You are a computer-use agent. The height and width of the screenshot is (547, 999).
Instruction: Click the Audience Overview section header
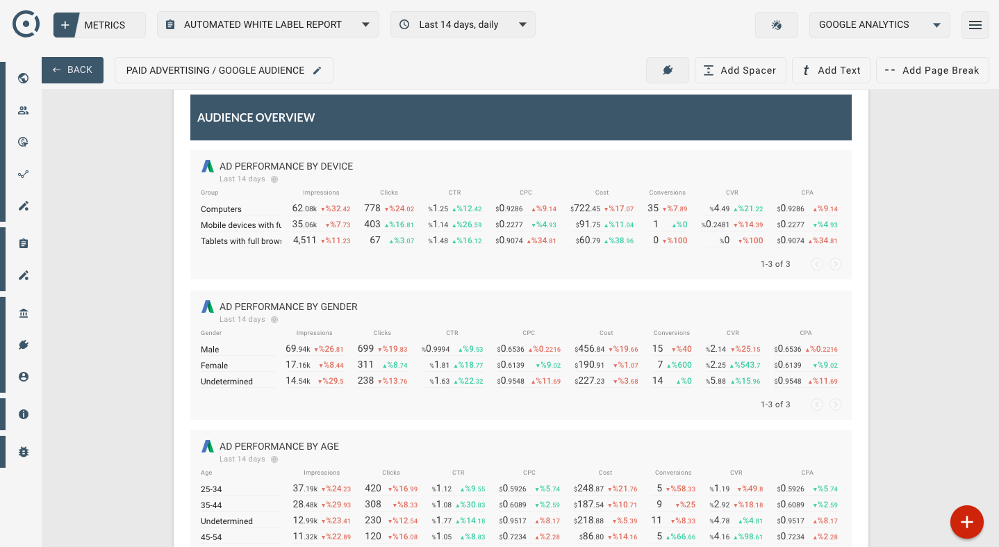521,117
